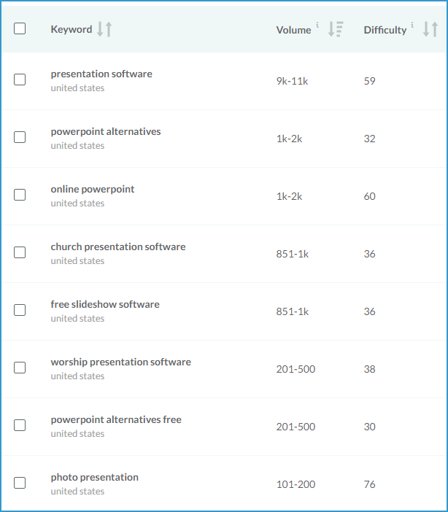Click the Volume column header text
Viewport: 448px width, 512px height.
(x=293, y=30)
